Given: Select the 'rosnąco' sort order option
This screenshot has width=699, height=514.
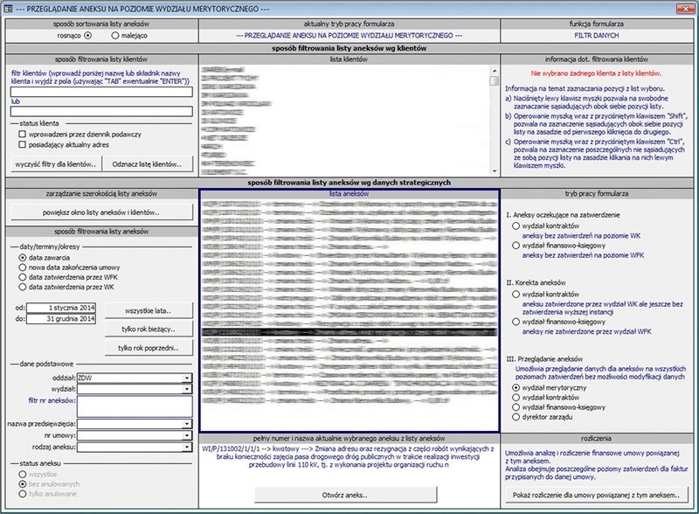Looking at the screenshot, I should tap(88, 36).
